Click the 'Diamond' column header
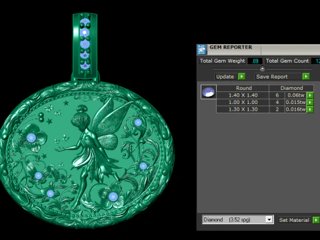 (291, 88)
